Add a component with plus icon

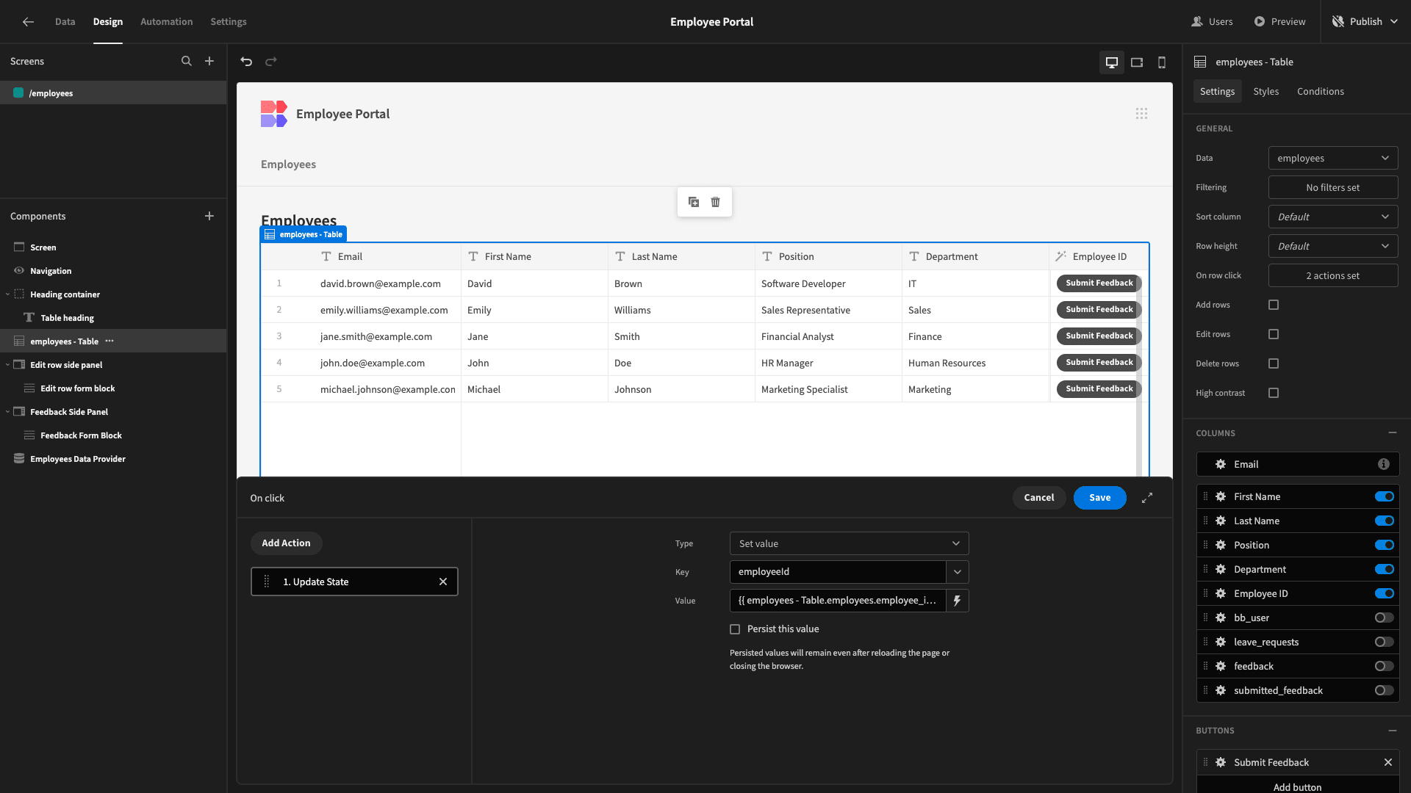(x=209, y=217)
